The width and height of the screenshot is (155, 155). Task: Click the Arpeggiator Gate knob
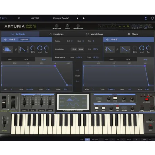click(x=132, y=108)
